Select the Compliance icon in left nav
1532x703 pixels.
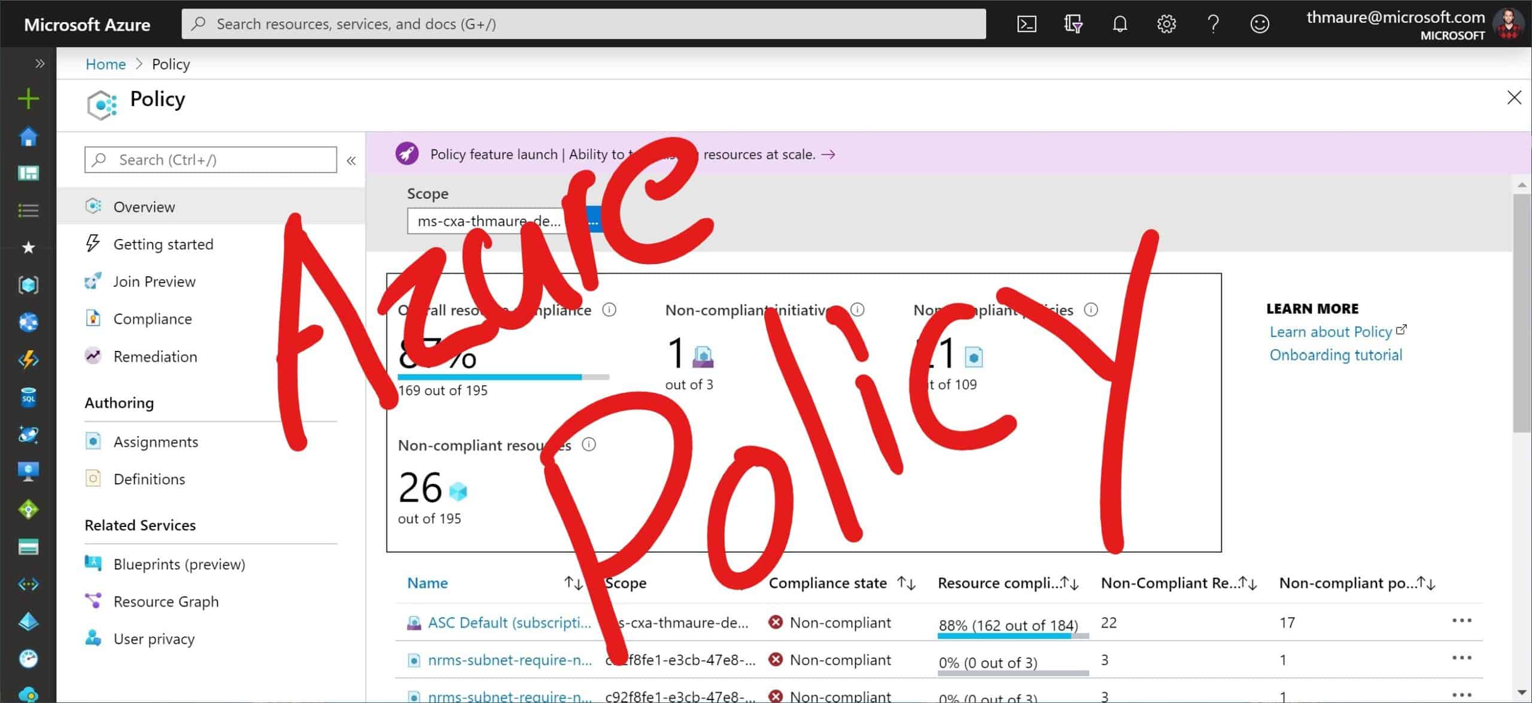(94, 318)
